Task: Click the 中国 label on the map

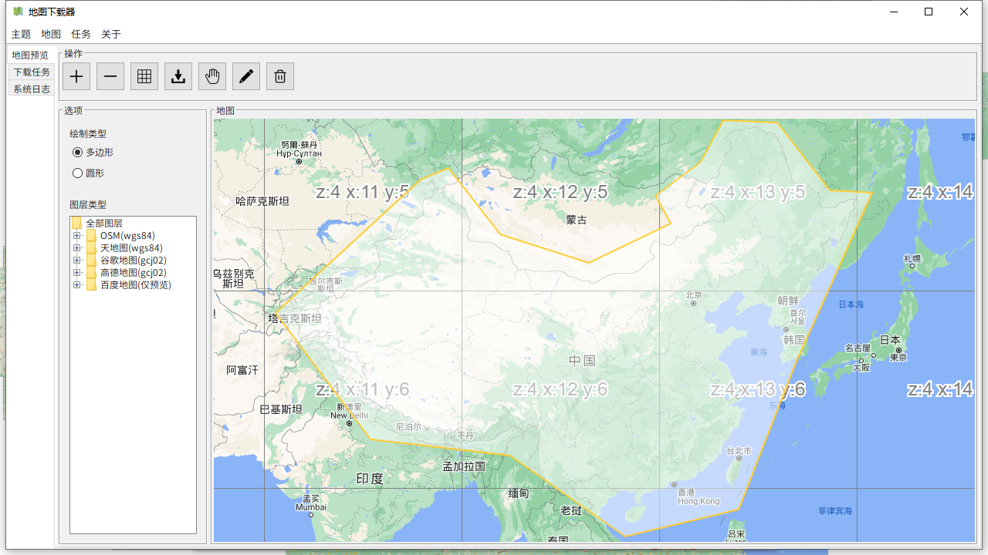Action: click(x=582, y=360)
